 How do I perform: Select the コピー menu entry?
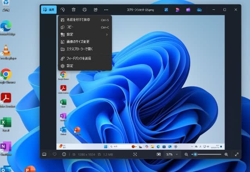click(x=85, y=27)
